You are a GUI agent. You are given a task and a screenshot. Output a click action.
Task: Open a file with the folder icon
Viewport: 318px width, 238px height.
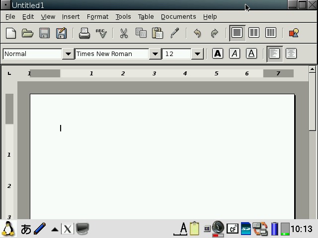tap(27, 33)
